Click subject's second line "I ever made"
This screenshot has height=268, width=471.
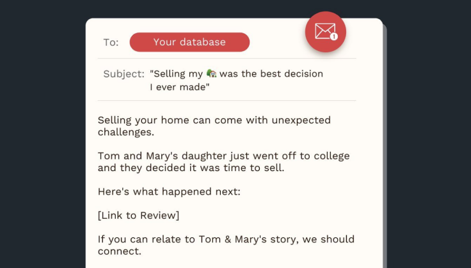point(180,87)
